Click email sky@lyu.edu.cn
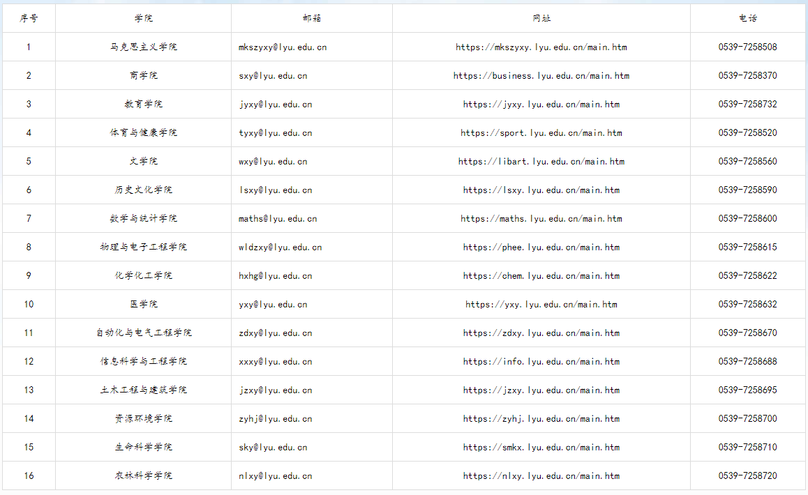Image resolution: width=808 pixels, height=495 pixels. (273, 448)
